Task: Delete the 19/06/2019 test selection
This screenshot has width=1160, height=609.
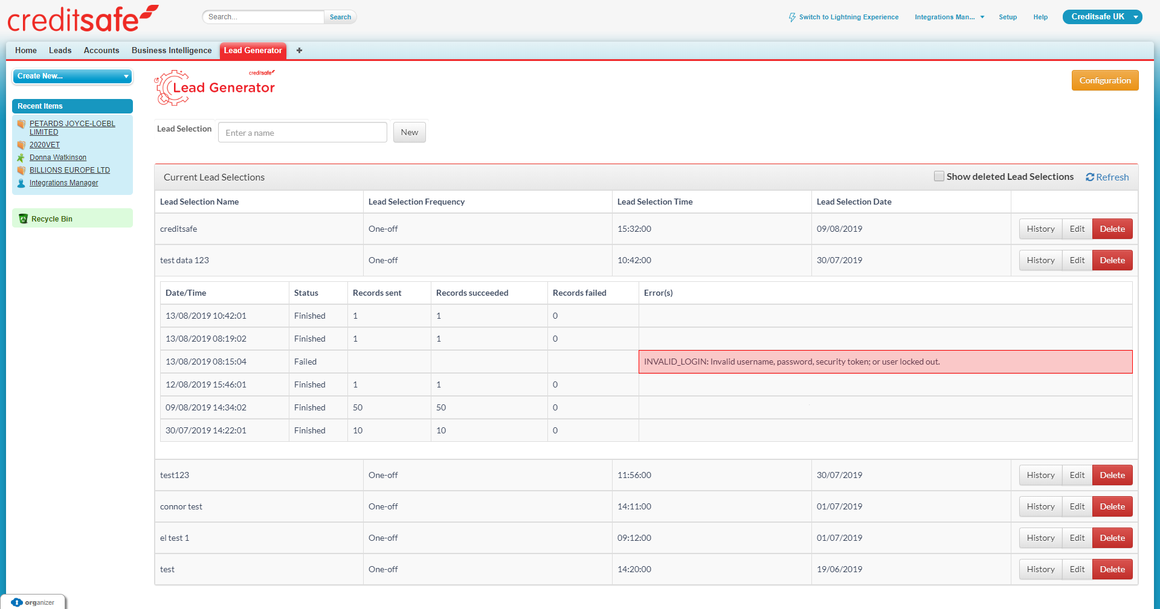Action: (x=1112, y=569)
